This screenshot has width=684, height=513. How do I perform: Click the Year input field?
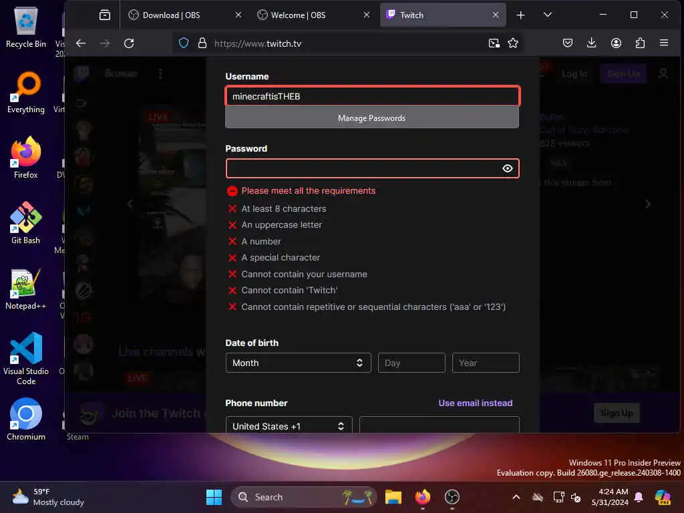(x=486, y=363)
